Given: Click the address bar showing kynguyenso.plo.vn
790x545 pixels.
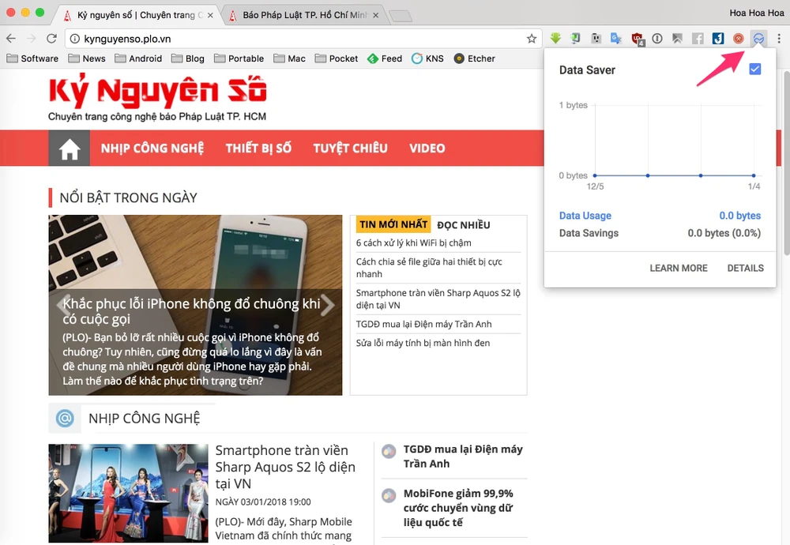Looking at the screenshot, I should tap(292, 38).
